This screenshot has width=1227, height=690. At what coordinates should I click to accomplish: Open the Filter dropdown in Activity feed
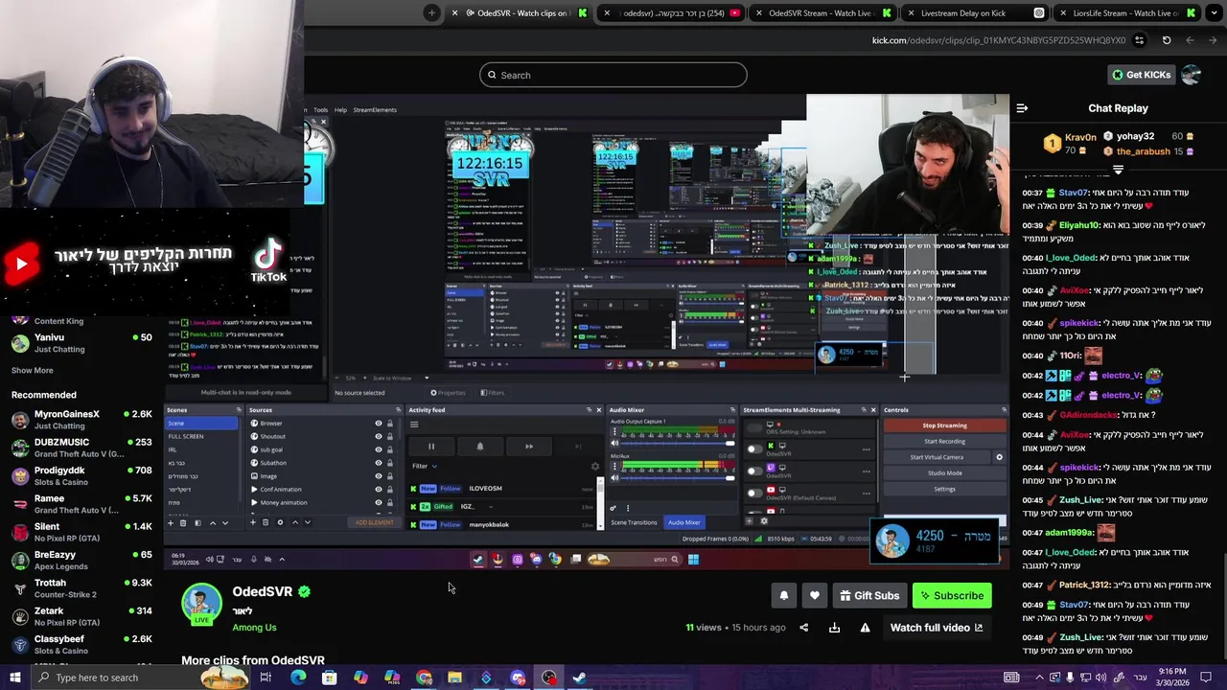(425, 467)
